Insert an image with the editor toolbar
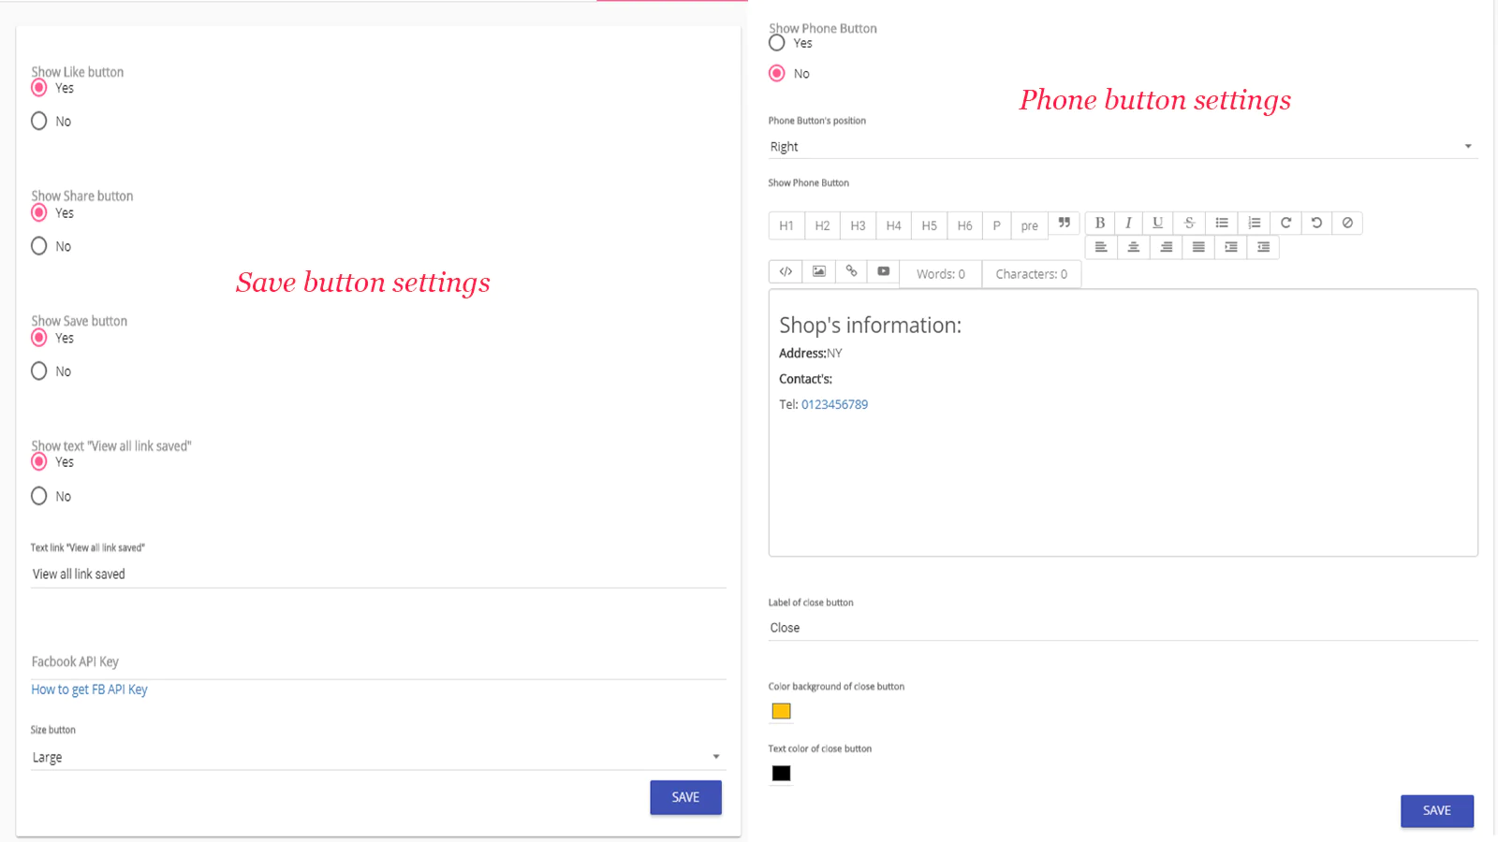Viewport: 1498px width, 842px height. coord(818,271)
